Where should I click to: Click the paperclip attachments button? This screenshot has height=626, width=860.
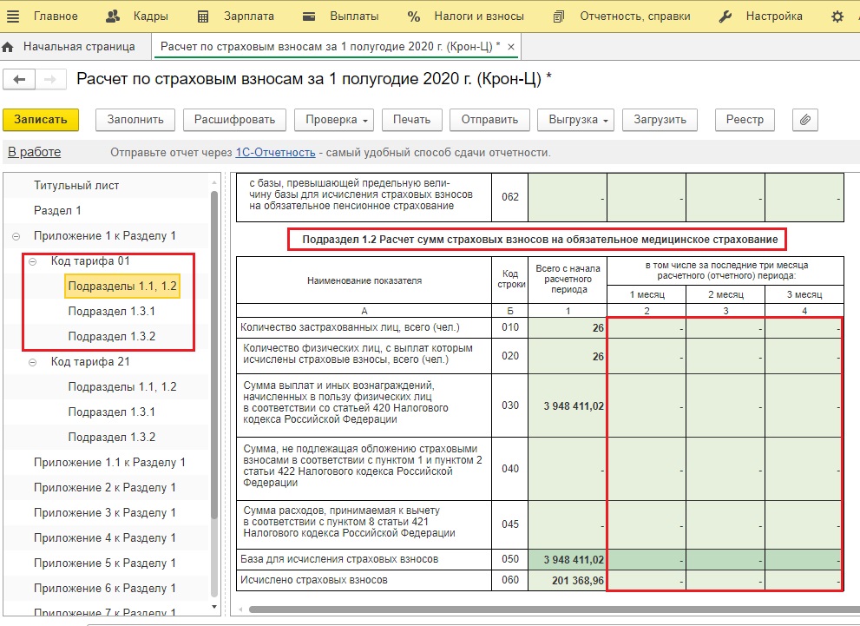pyautogui.click(x=805, y=120)
